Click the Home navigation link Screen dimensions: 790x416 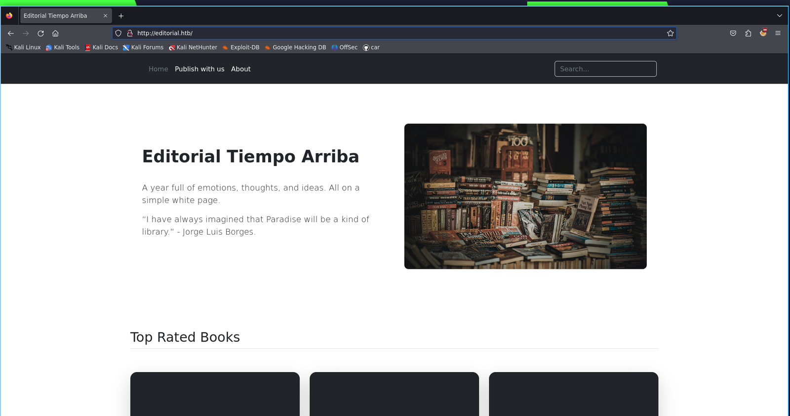(x=158, y=69)
